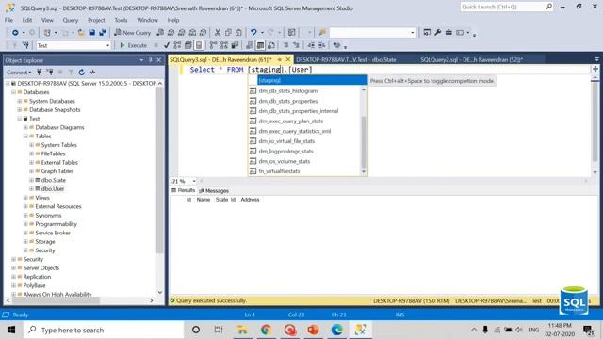This screenshot has width=603, height=339.
Task: Click the Navigate Backward icon
Action: [15, 33]
